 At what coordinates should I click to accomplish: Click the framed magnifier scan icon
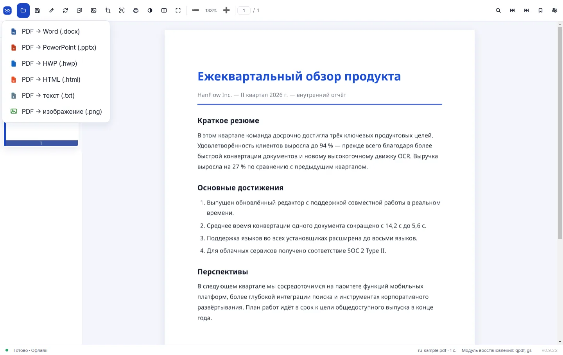pos(122,11)
